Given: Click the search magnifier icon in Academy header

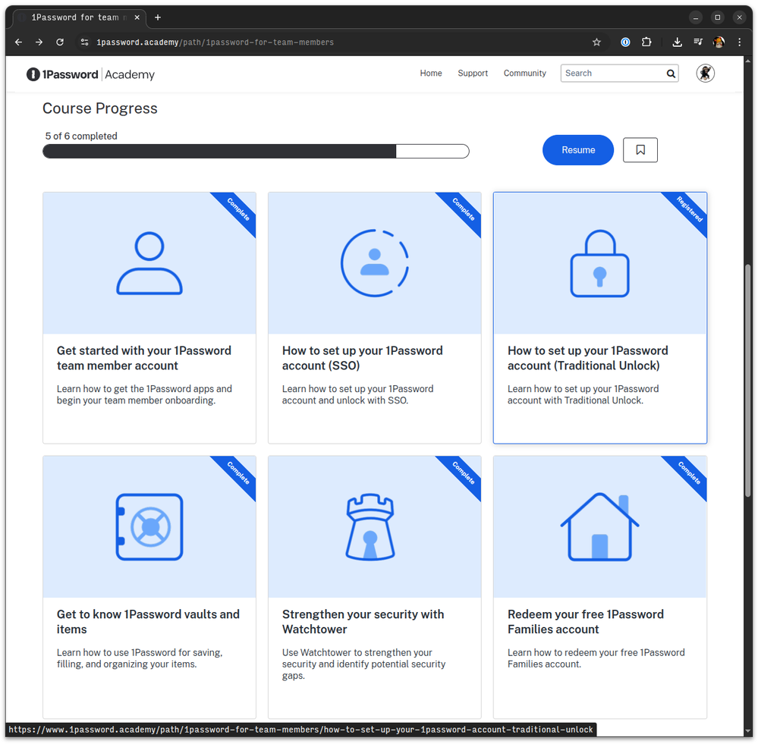Looking at the screenshot, I should 671,74.
